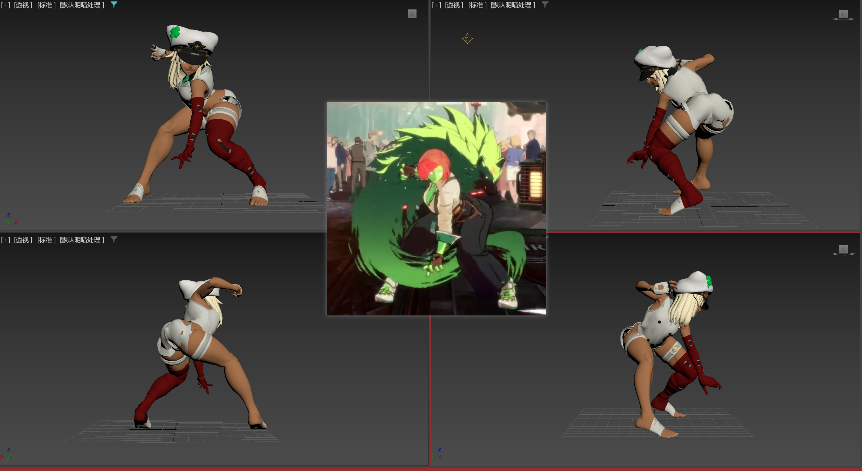
Task: Open the [标准] quality menu in top-right viewport
Action: tap(477, 5)
